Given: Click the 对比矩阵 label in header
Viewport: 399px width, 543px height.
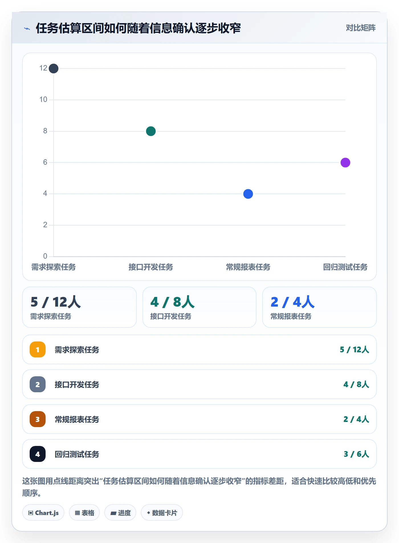Looking at the screenshot, I should (361, 28).
